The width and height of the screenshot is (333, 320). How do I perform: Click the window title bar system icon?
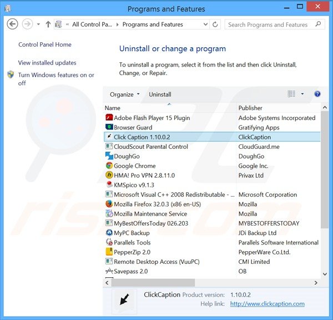(x=8, y=9)
